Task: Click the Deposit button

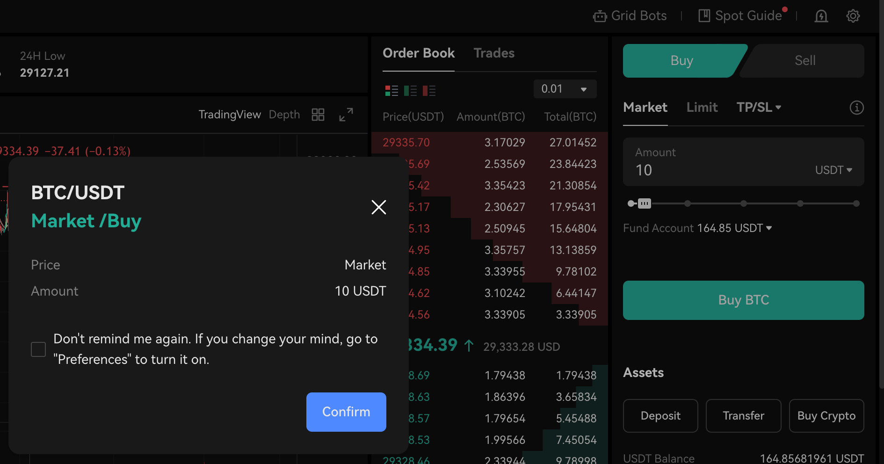Action: point(660,416)
